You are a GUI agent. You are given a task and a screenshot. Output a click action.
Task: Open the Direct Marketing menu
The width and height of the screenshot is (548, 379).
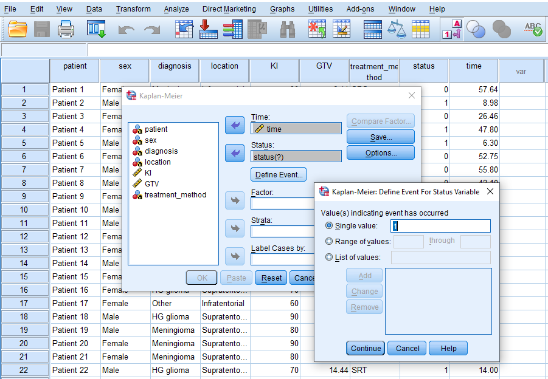(x=229, y=9)
